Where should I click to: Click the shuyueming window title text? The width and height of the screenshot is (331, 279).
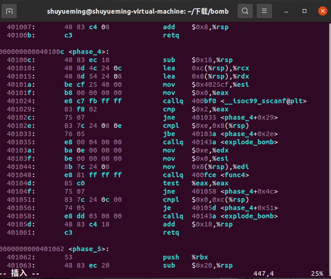pos(138,11)
